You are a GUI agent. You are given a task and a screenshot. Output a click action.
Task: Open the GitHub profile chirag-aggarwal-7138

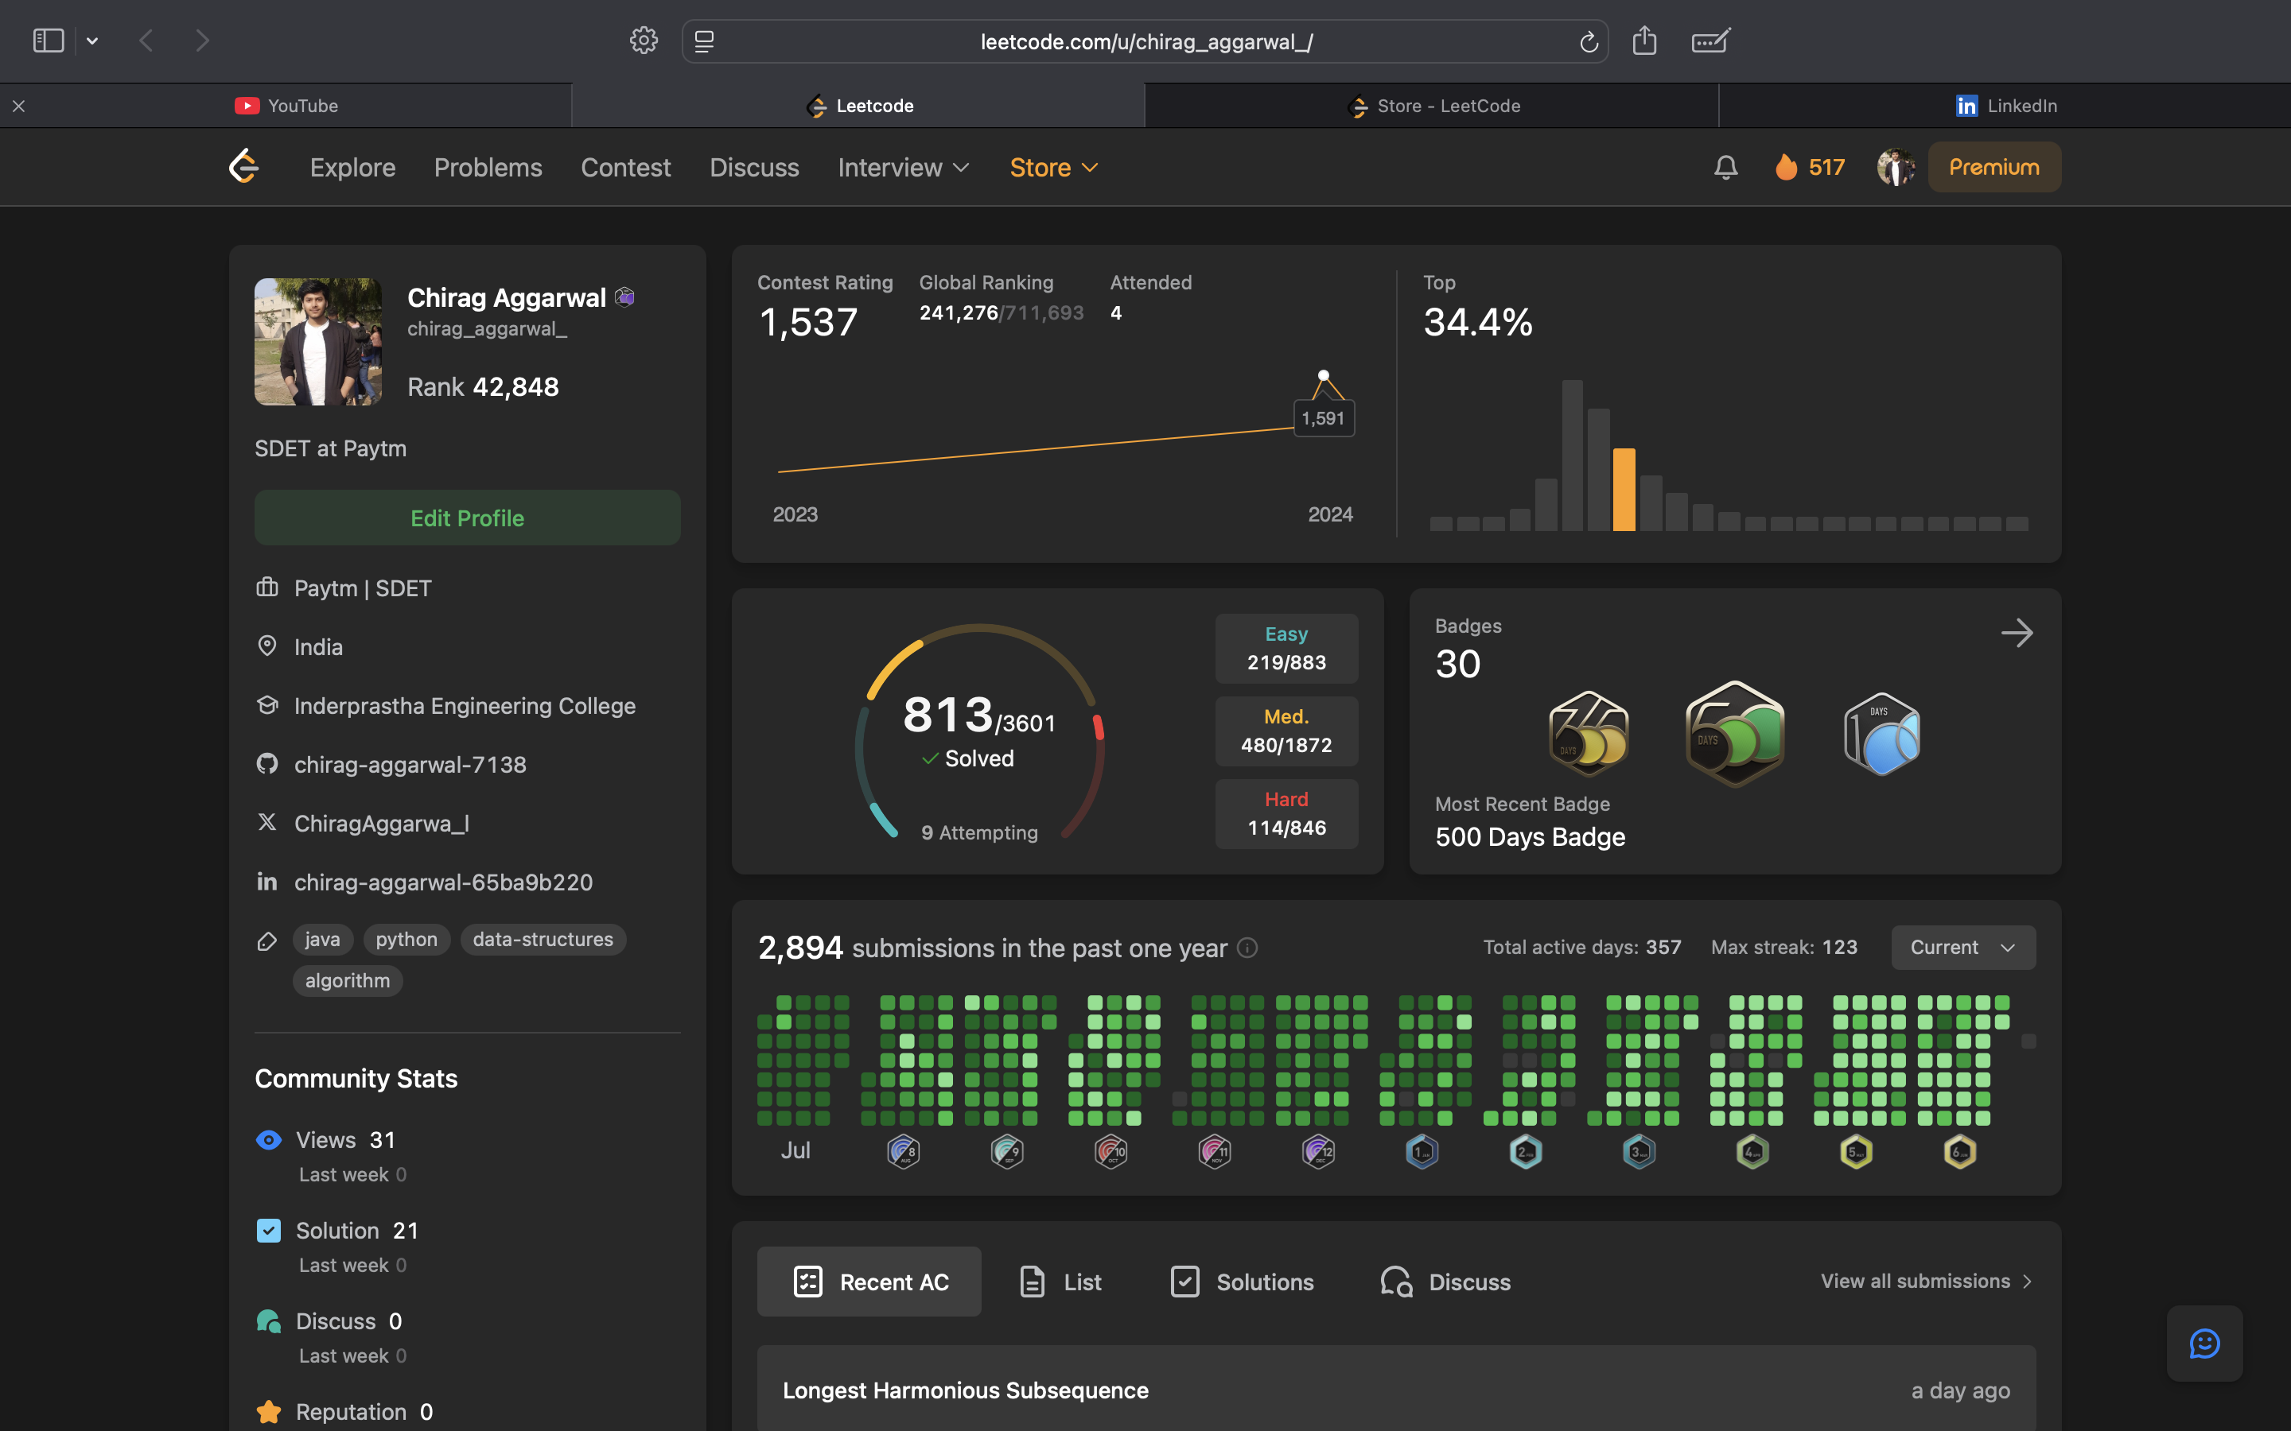click(x=410, y=764)
